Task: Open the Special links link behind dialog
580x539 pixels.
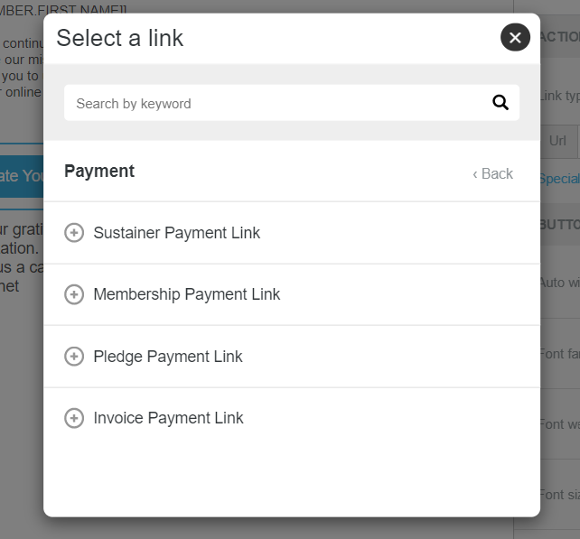Action: click(559, 179)
